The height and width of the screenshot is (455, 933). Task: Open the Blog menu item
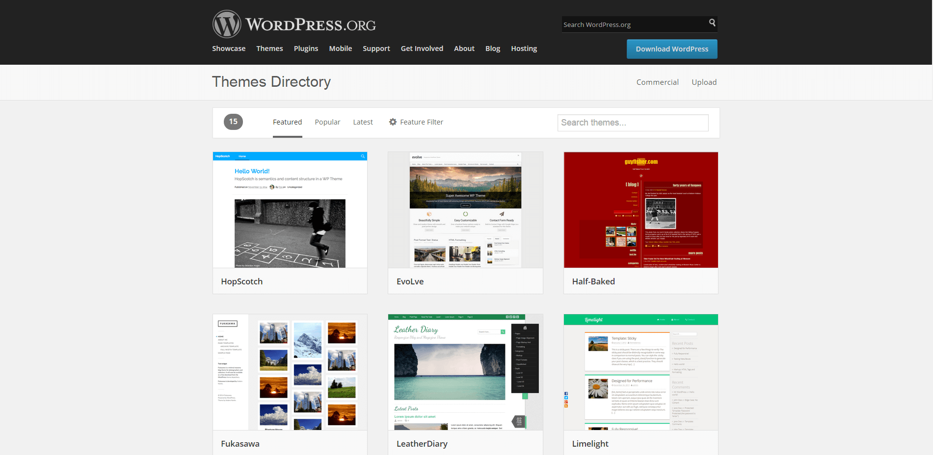[493, 49]
